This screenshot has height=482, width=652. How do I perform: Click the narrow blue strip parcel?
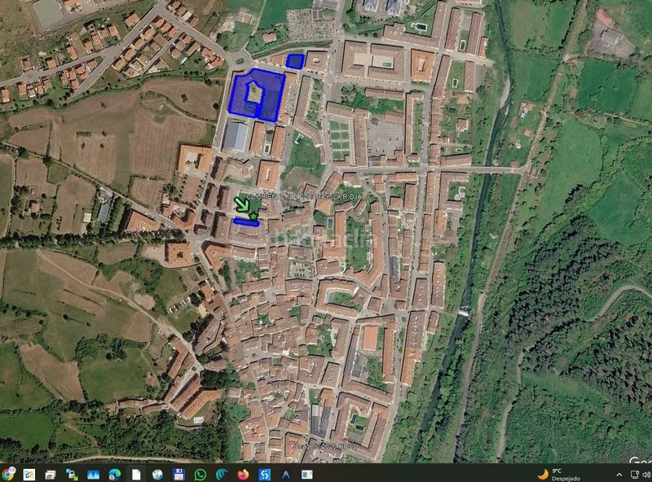[x=246, y=223]
